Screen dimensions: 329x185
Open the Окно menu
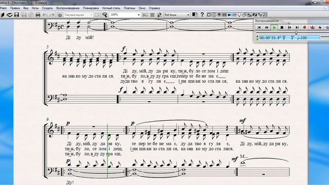click(142, 8)
